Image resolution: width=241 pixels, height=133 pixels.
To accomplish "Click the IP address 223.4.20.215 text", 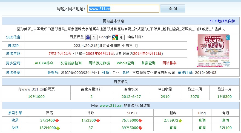I will click(86, 46).
